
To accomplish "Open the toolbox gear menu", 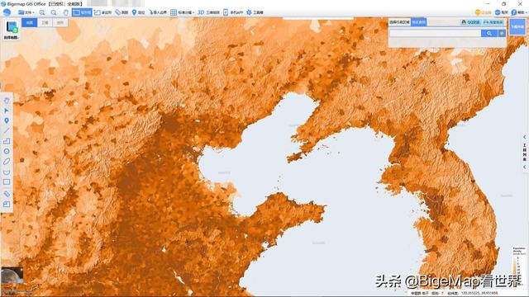I will click(255, 12).
